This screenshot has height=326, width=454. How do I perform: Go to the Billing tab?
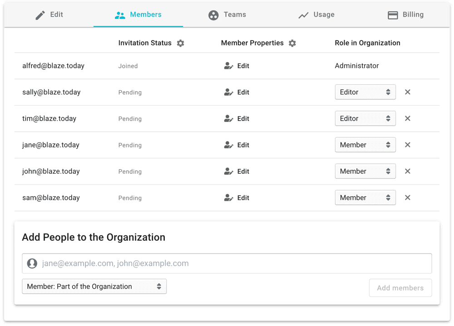click(x=405, y=15)
